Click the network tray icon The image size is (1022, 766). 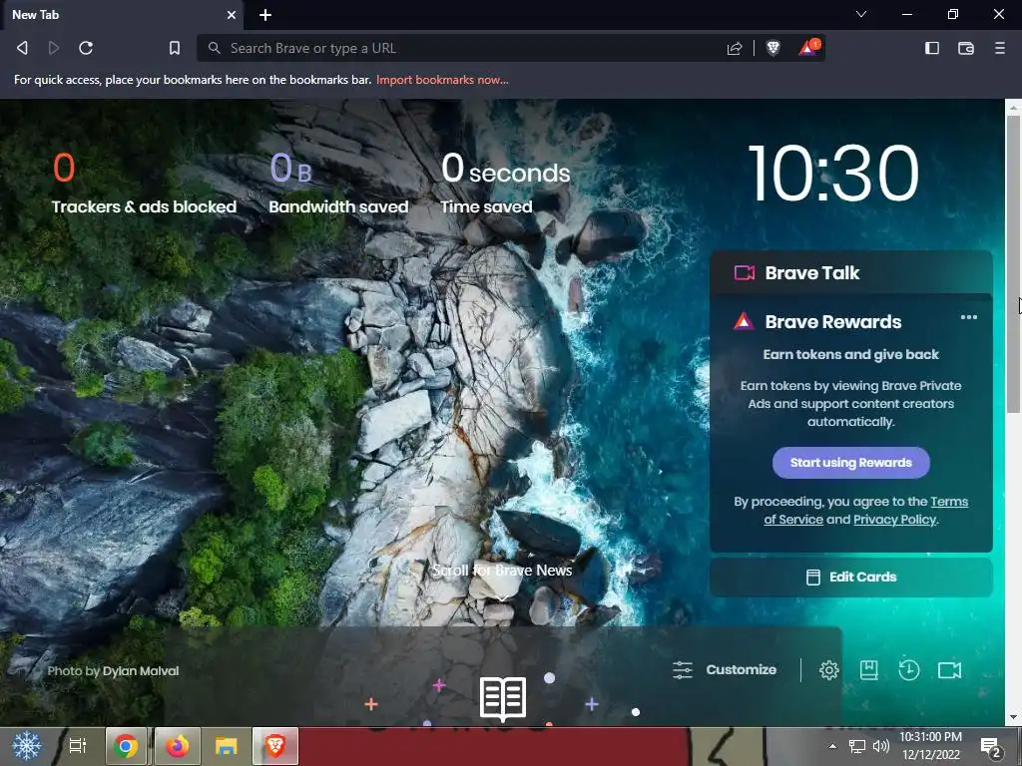click(857, 746)
